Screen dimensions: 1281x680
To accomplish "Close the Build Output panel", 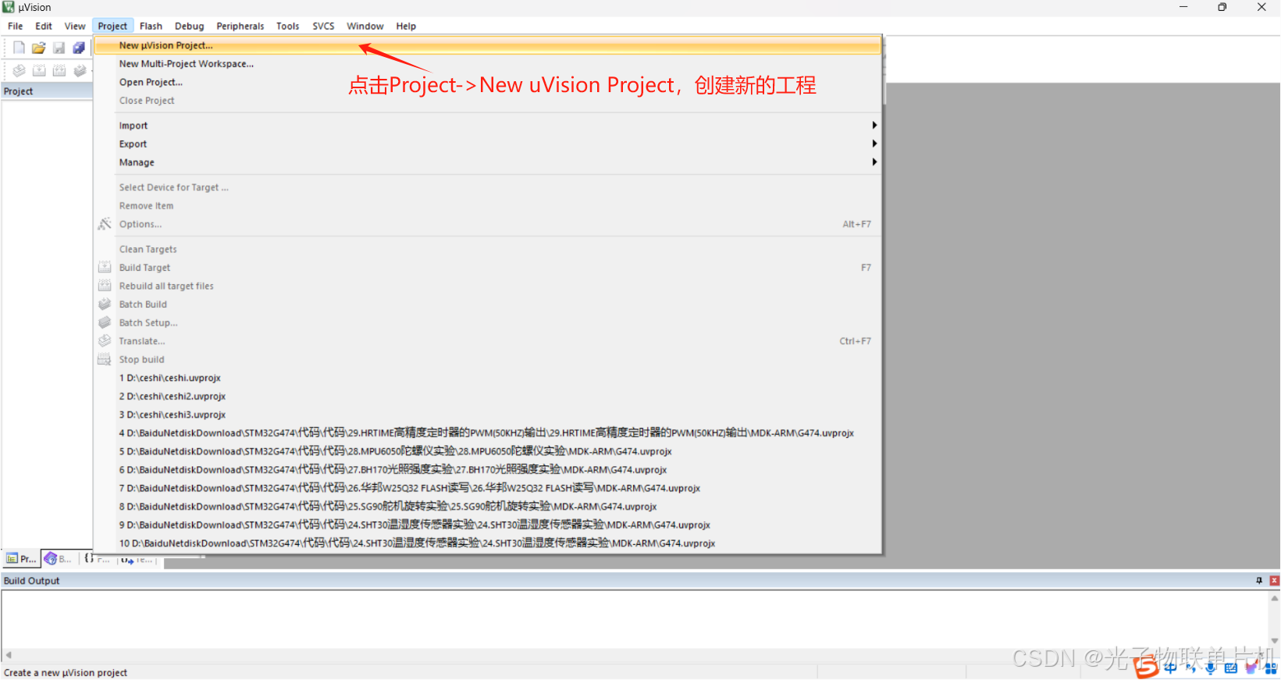I will pyautogui.click(x=1274, y=580).
